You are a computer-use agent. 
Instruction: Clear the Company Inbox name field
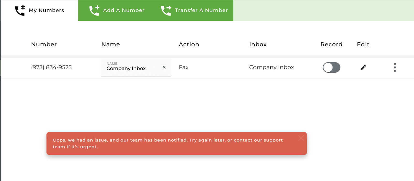coord(164,67)
